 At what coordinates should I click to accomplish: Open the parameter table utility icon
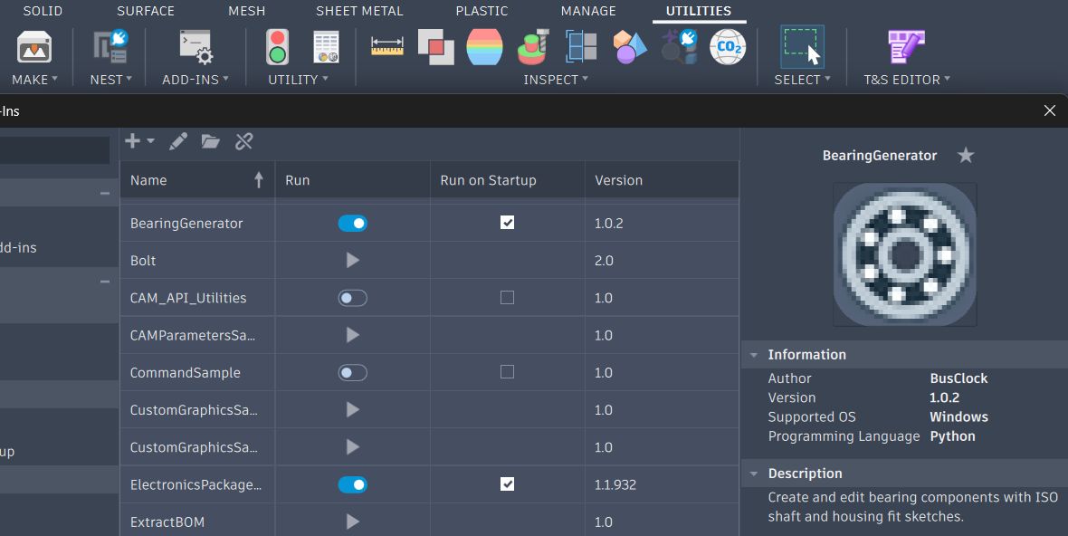[326, 48]
